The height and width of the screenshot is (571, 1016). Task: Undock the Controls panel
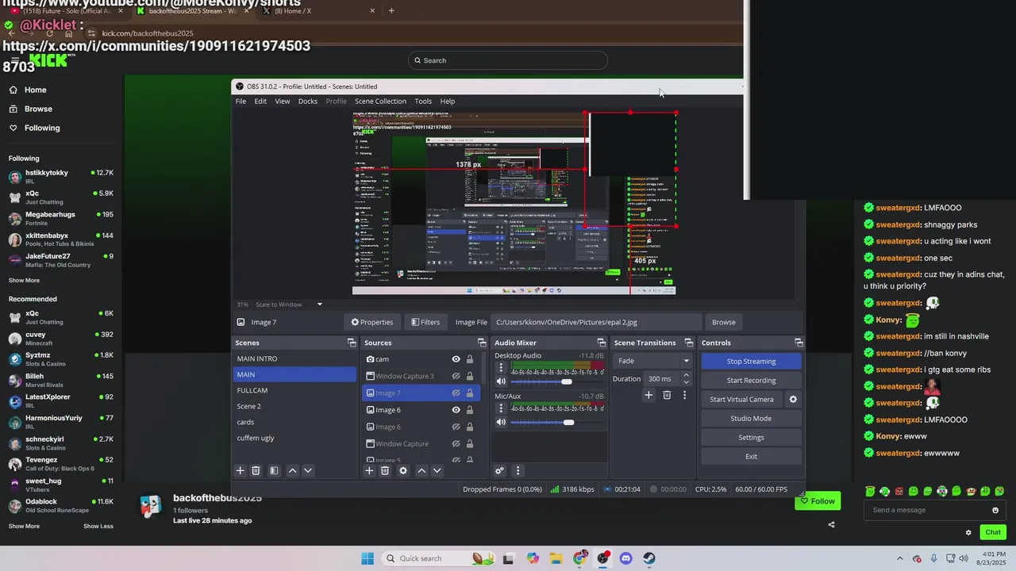799,343
